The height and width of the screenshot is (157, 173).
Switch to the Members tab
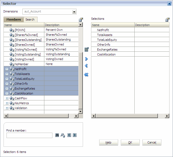(x=14, y=19)
